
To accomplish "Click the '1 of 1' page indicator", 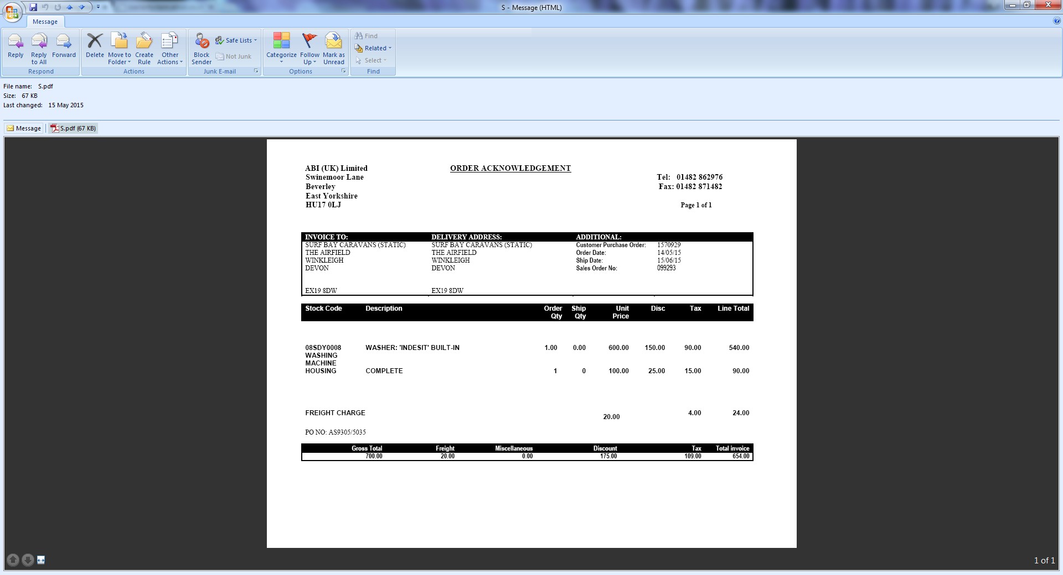I will click(x=1044, y=561).
